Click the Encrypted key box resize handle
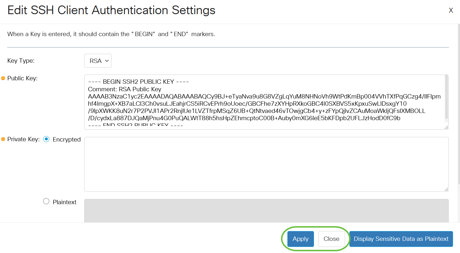 [x=446, y=189]
